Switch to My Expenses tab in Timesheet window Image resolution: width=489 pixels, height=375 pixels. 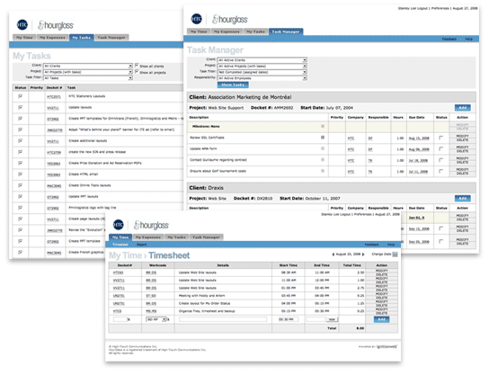[148, 237]
